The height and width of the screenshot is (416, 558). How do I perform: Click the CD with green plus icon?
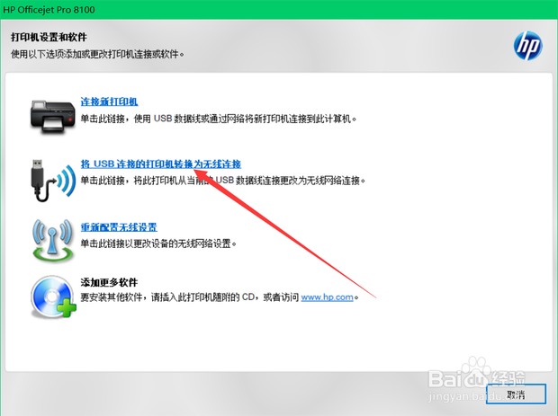point(53,297)
